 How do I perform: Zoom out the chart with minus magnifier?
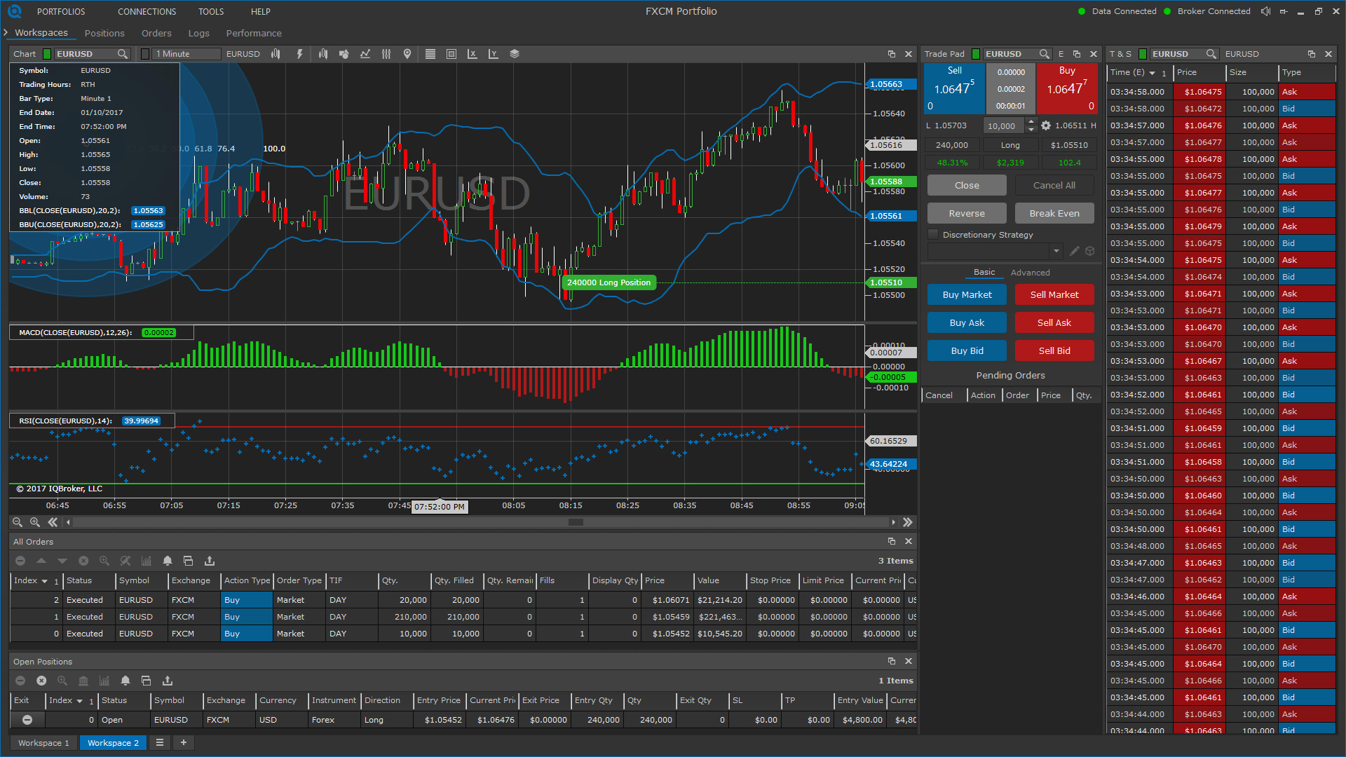click(x=18, y=522)
